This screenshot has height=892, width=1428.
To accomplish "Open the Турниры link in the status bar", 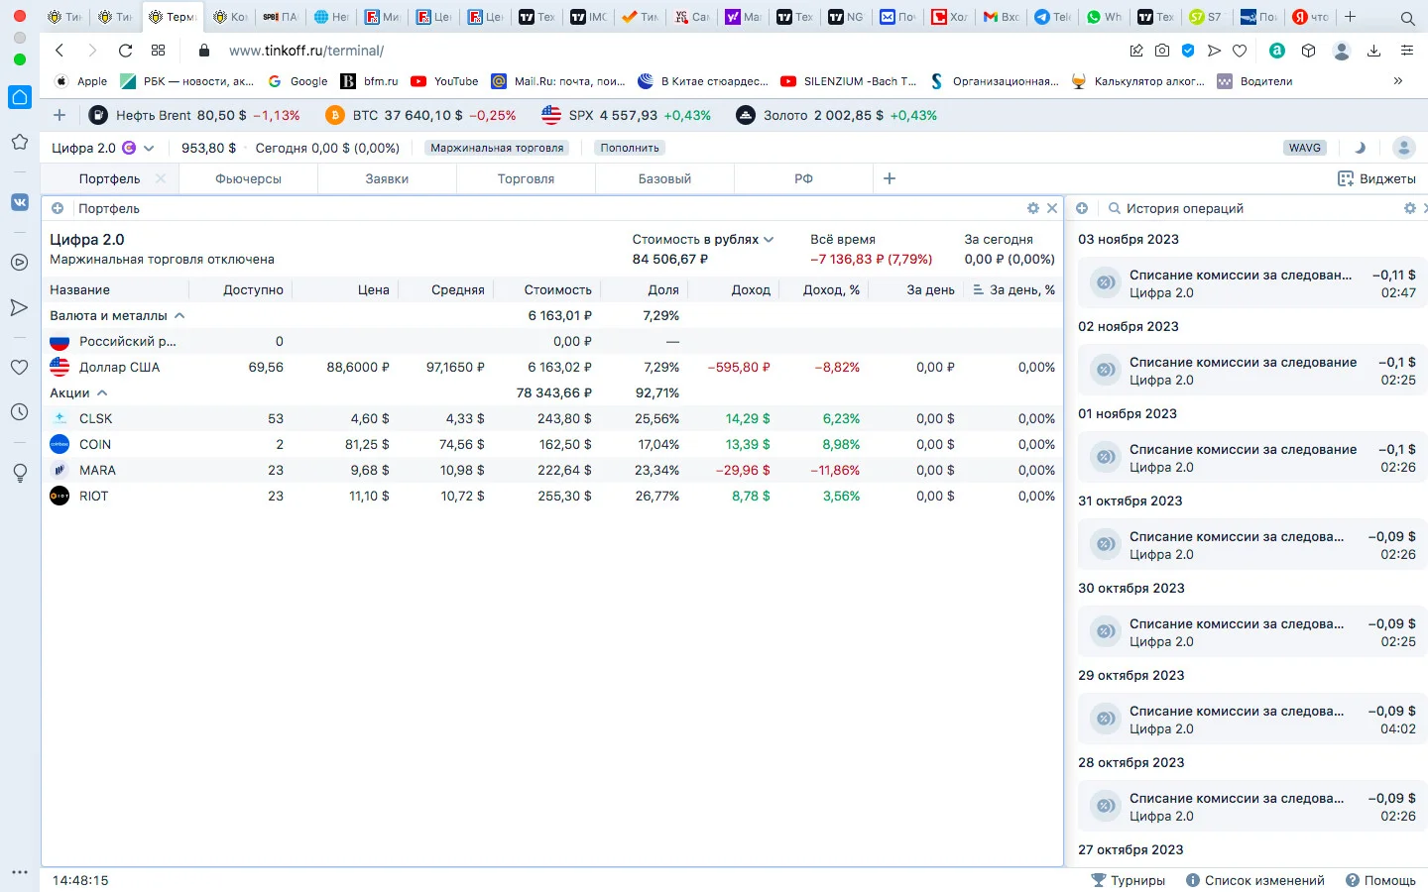I will 1128,880.
